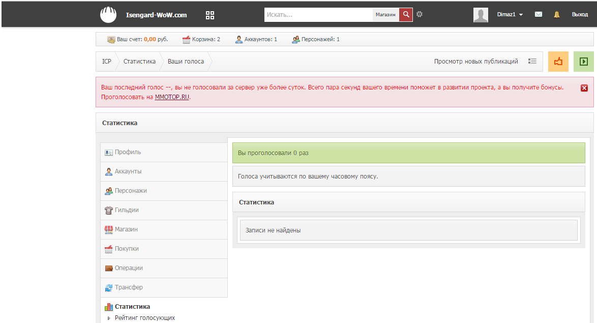
Task: Click the characters icon beside Персонажей
Action: pyautogui.click(x=296, y=39)
